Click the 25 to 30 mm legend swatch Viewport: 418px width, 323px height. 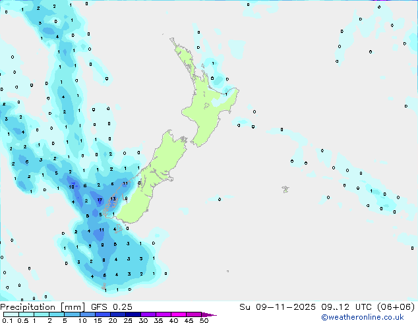[133, 314]
